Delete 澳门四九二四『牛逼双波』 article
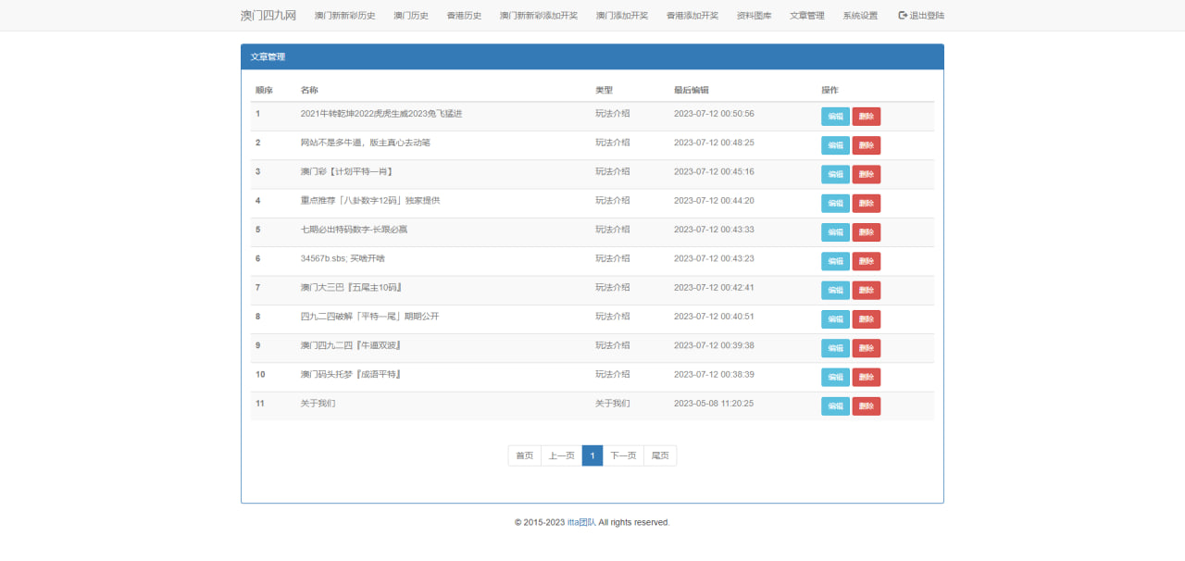The width and height of the screenshot is (1185, 561). coord(867,348)
